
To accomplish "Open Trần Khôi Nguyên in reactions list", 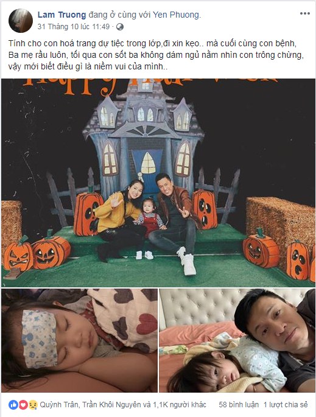I will point(111,405).
